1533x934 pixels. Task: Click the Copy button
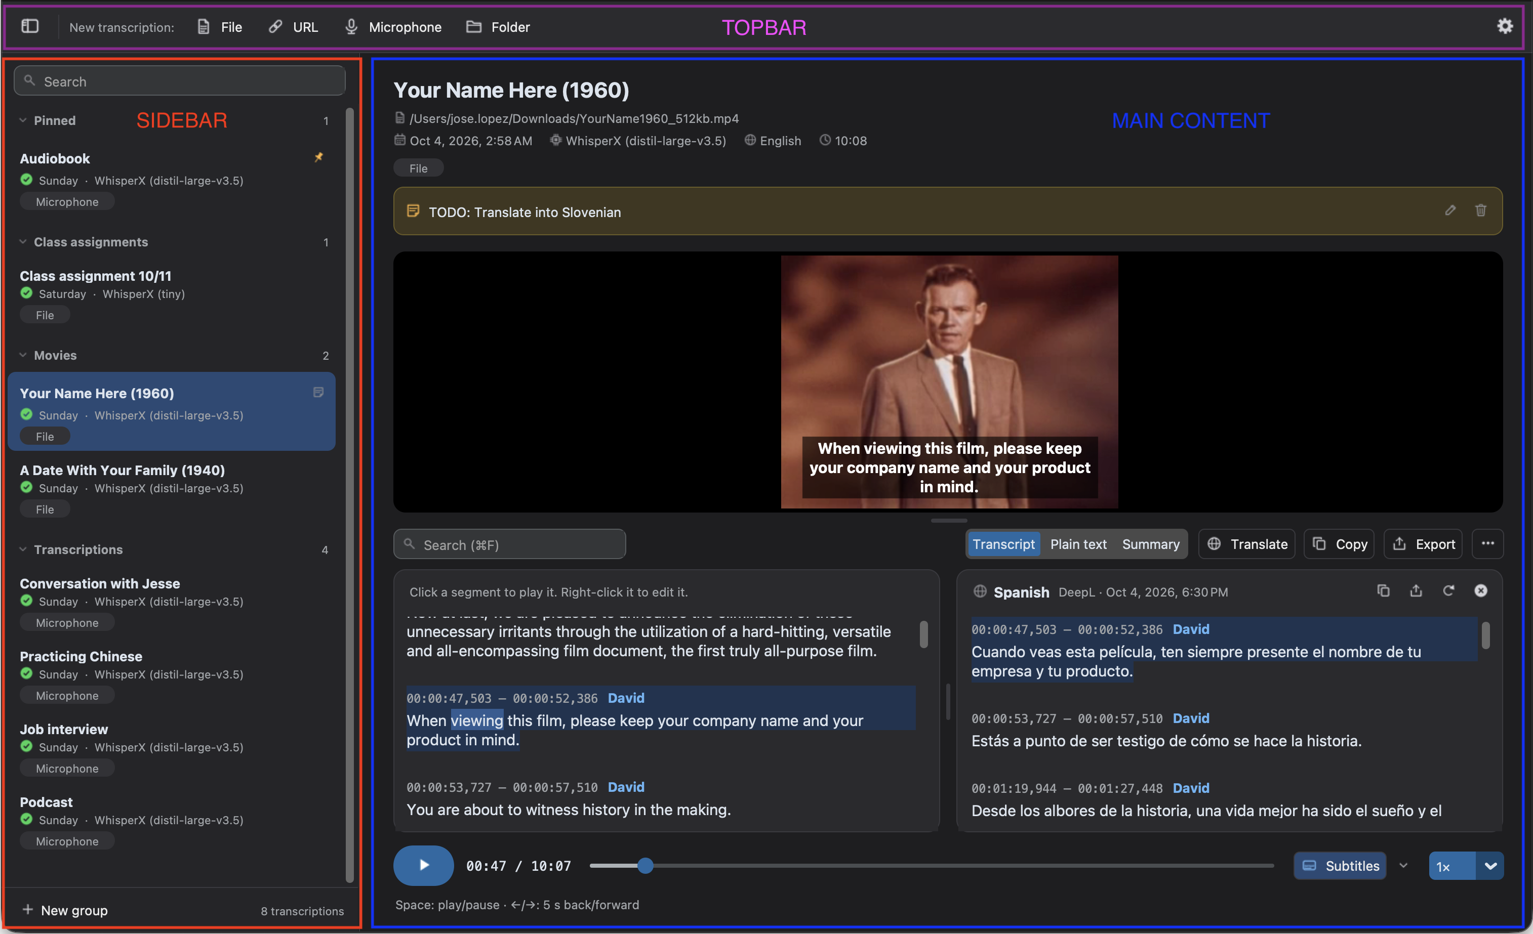pos(1339,544)
